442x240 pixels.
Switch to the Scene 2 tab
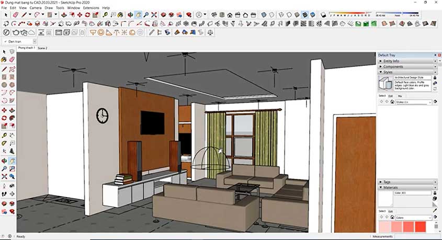42,48
